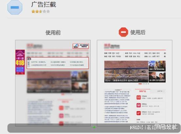Click the pink 418 side banner ad
The image size is (181, 134).
[x=20, y=62]
